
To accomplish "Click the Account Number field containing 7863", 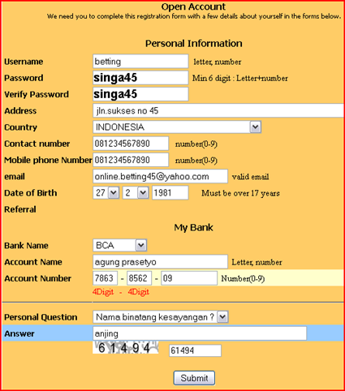I will pos(105,278).
